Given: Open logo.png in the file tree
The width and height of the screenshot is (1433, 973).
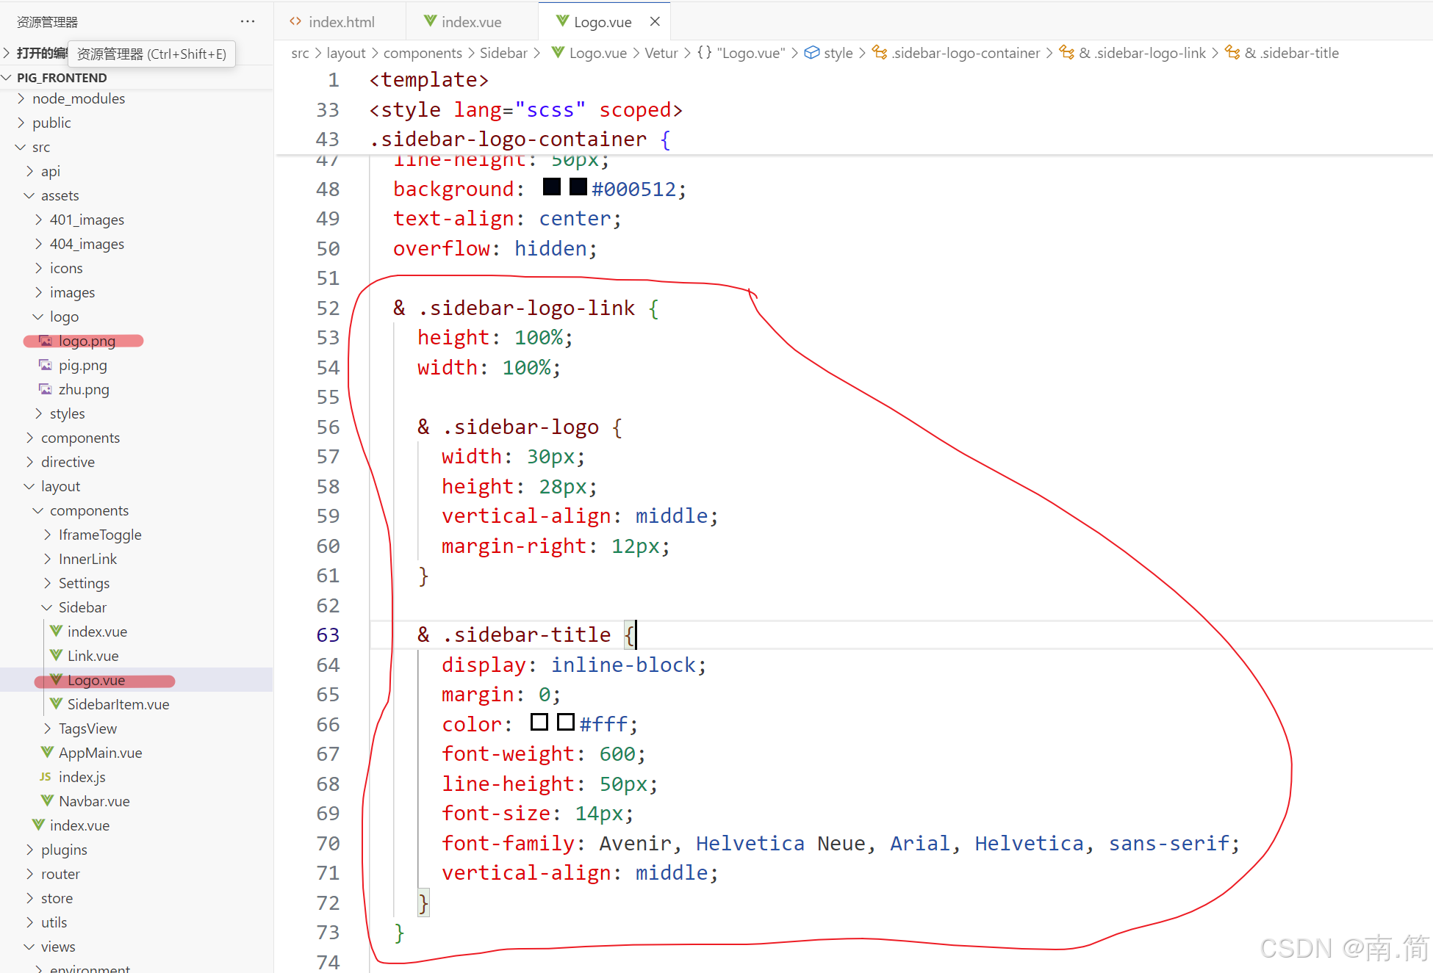Looking at the screenshot, I should tap(87, 341).
